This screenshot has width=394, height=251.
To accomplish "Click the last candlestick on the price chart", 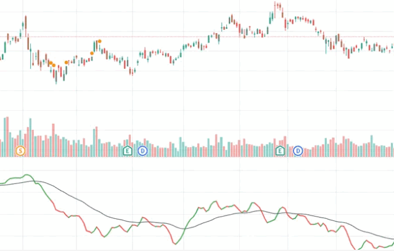I will 392,47.
